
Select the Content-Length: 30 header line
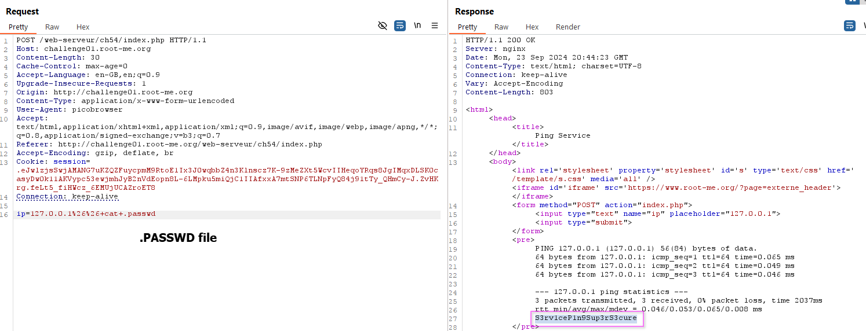(58, 57)
